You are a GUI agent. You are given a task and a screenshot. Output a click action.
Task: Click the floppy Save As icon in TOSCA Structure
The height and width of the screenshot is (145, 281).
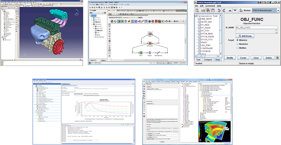click(x=213, y=10)
